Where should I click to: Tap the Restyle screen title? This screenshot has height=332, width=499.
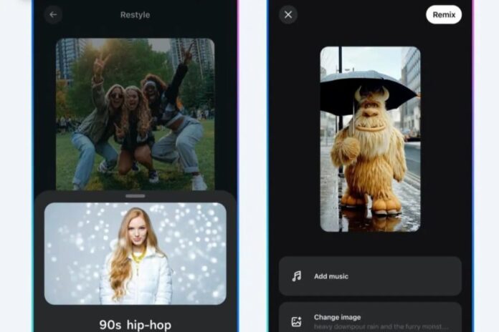click(135, 15)
